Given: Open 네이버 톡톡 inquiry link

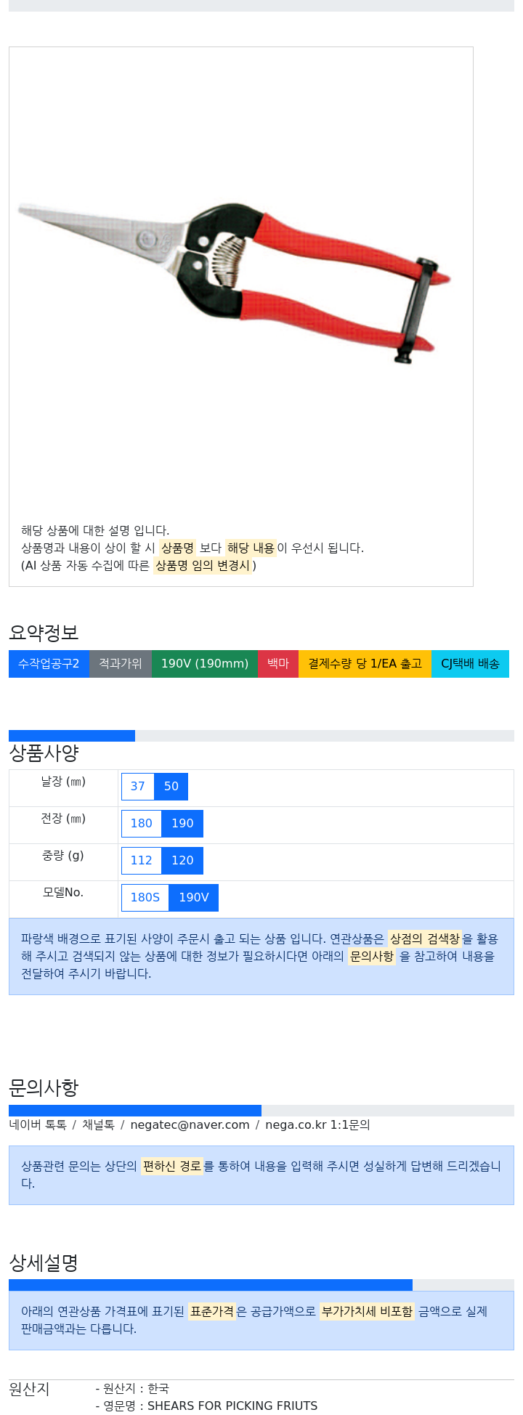Looking at the screenshot, I should [38, 1125].
